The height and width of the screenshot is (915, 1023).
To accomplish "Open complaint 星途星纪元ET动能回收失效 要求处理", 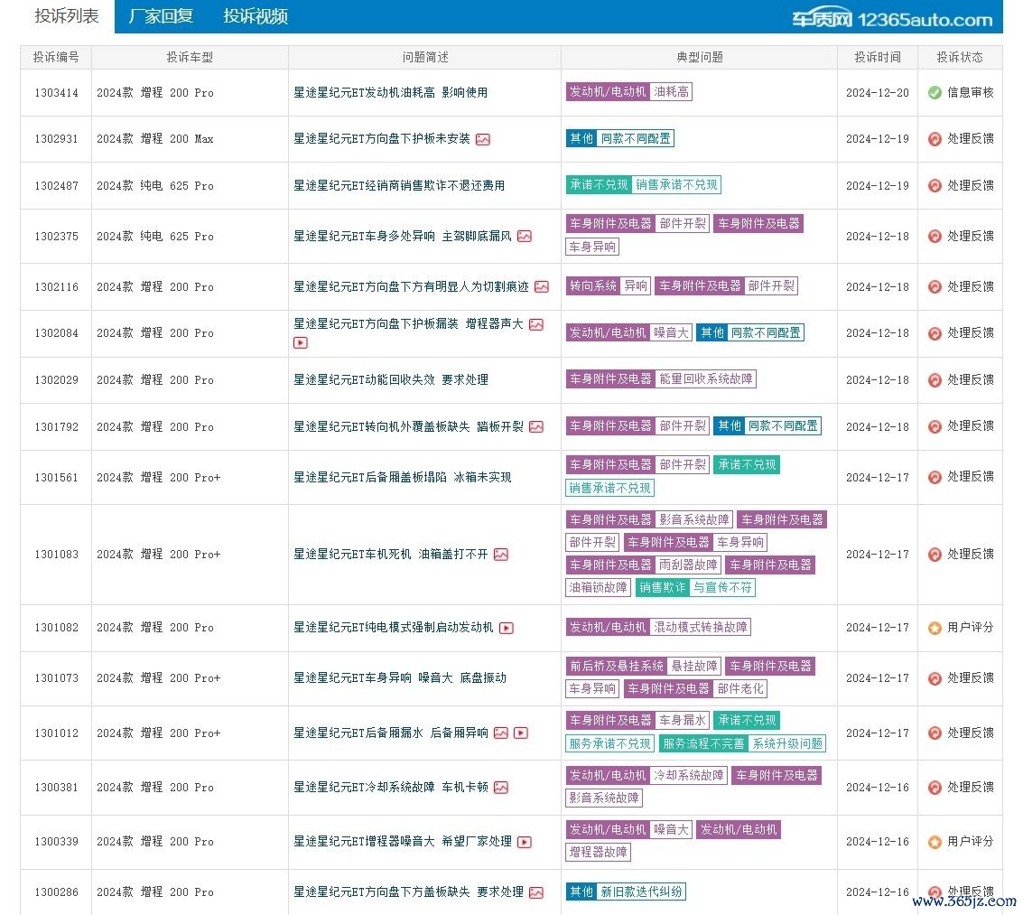I will (390, 380).
